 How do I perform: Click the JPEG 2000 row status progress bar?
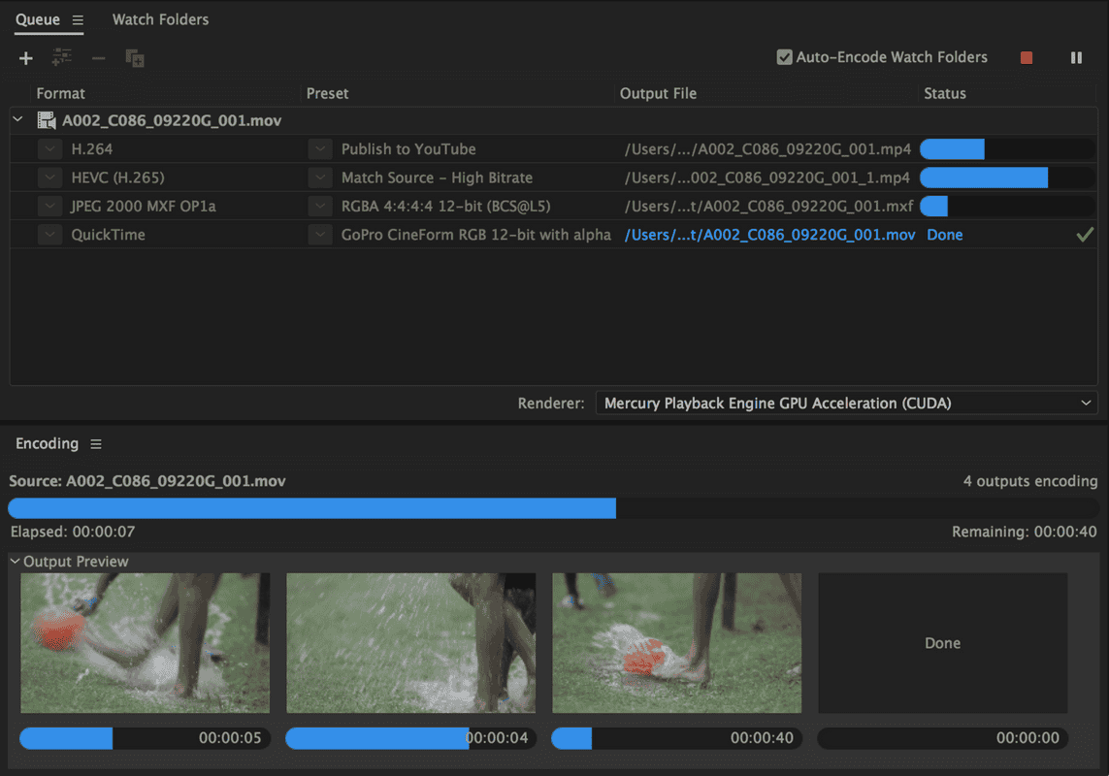click(1007, 206)
